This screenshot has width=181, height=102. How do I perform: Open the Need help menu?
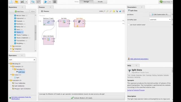166,2
